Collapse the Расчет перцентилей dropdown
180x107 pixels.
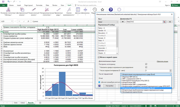[170, 74]
